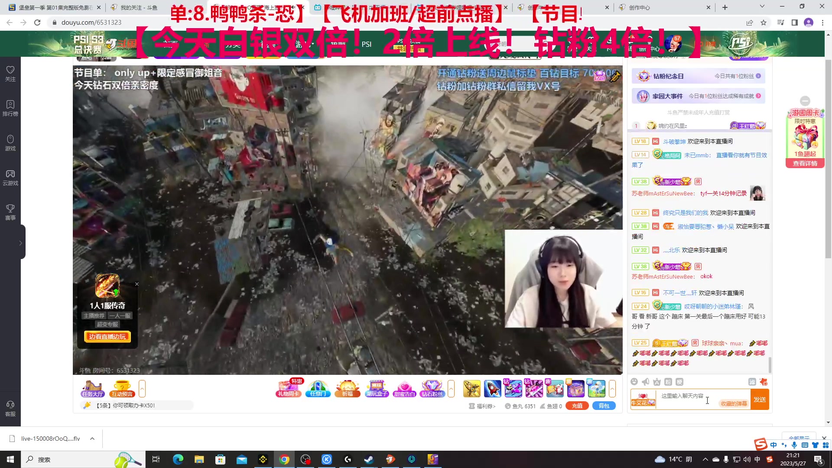The image size is (832, 468).
Task: Click the red splash effects icon in chat
Action: coord(764,382)
